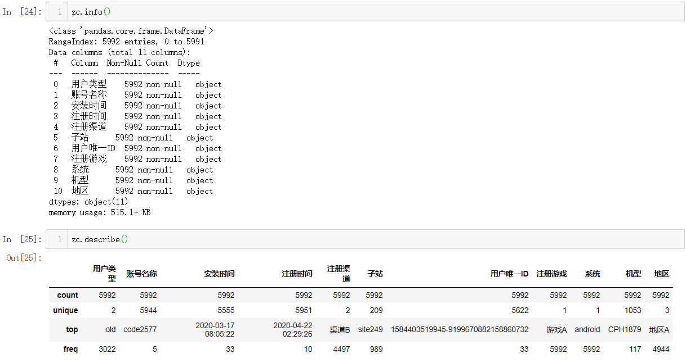Select the freq value 117
The image size is (686, 363).
pos(635,349)
